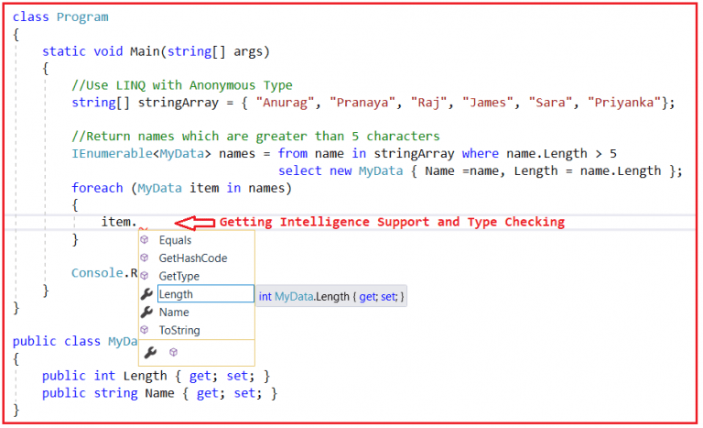Click the cube icon beside GetHashCode
Image resolution: width=703 pixels, height=428 pixels.
click(x=145, y=258)
